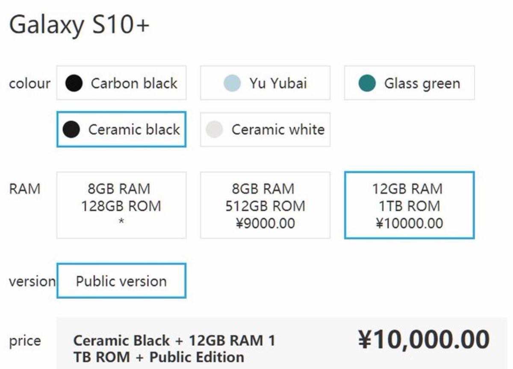
Task: Pick the Ceramic white colour swatch
Action: [214, 129]
